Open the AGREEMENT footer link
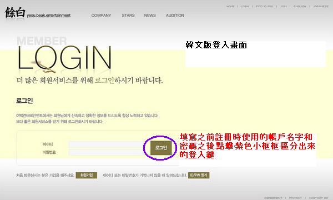This screenshot has height=200, width=333. coord(273,198)
